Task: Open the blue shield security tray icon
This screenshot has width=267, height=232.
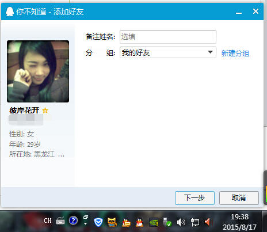Action: coord(98,222)
